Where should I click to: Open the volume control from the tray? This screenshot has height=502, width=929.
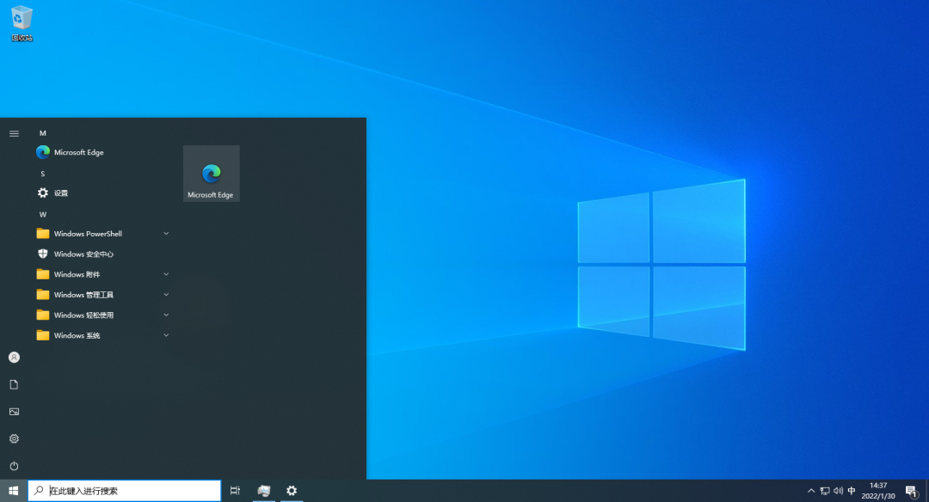click(x=838, y=490)
